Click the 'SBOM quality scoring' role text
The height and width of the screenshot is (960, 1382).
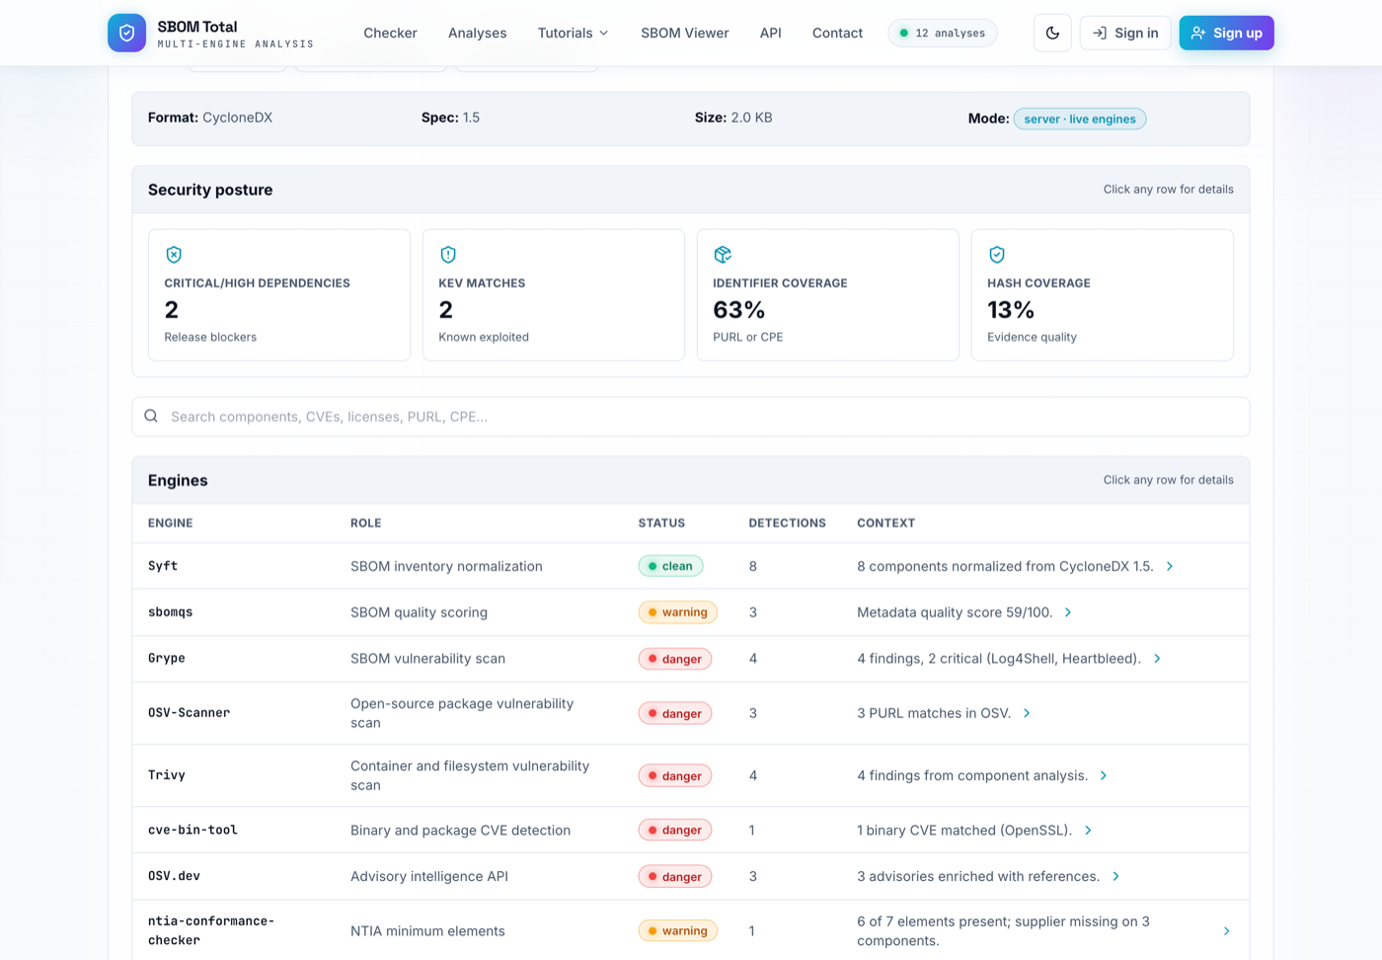coord(419,612)
